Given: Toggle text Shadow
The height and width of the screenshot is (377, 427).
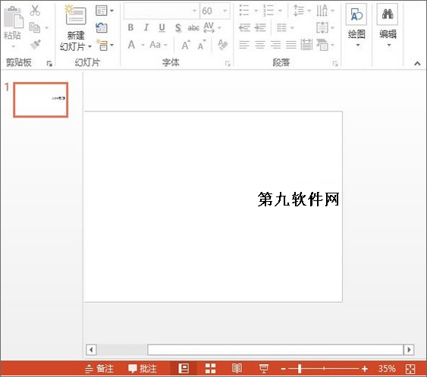Looking at the screenshot, I should click(x=177, y=27).
